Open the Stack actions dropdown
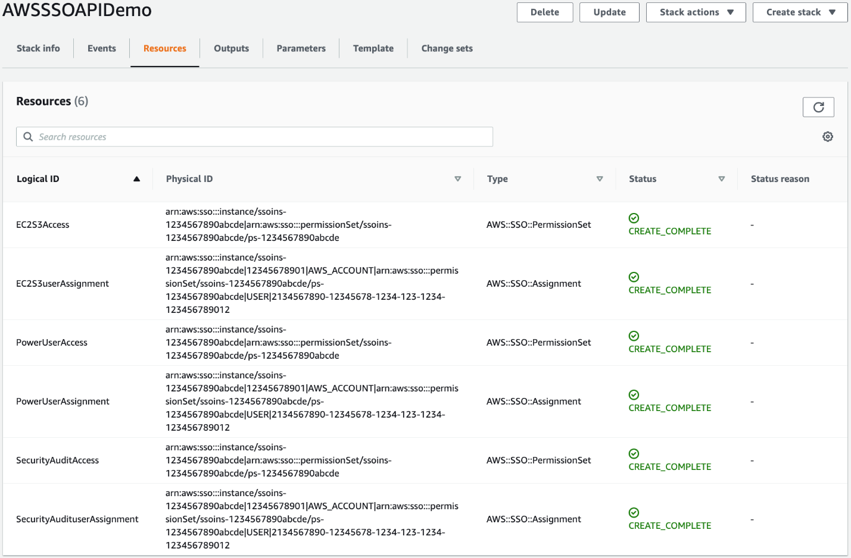This screenshot has height=558, width=851. 696,12
